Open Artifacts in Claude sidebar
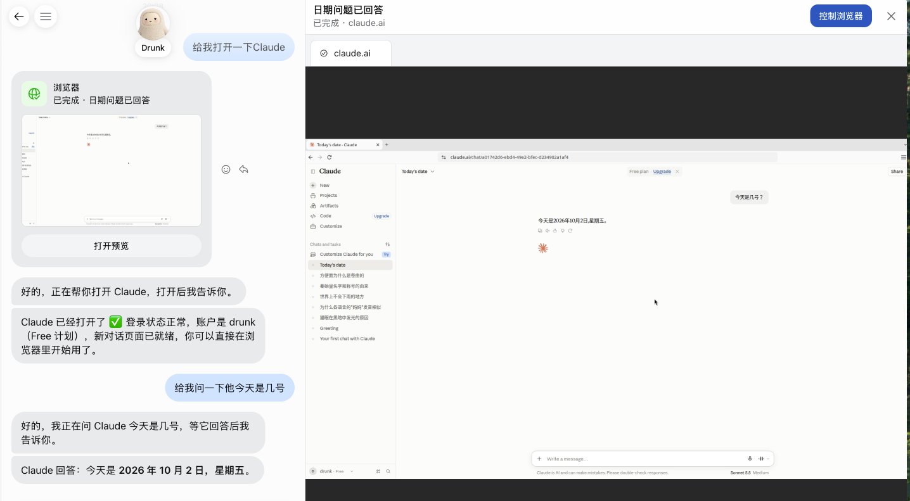 coord(350,206)
